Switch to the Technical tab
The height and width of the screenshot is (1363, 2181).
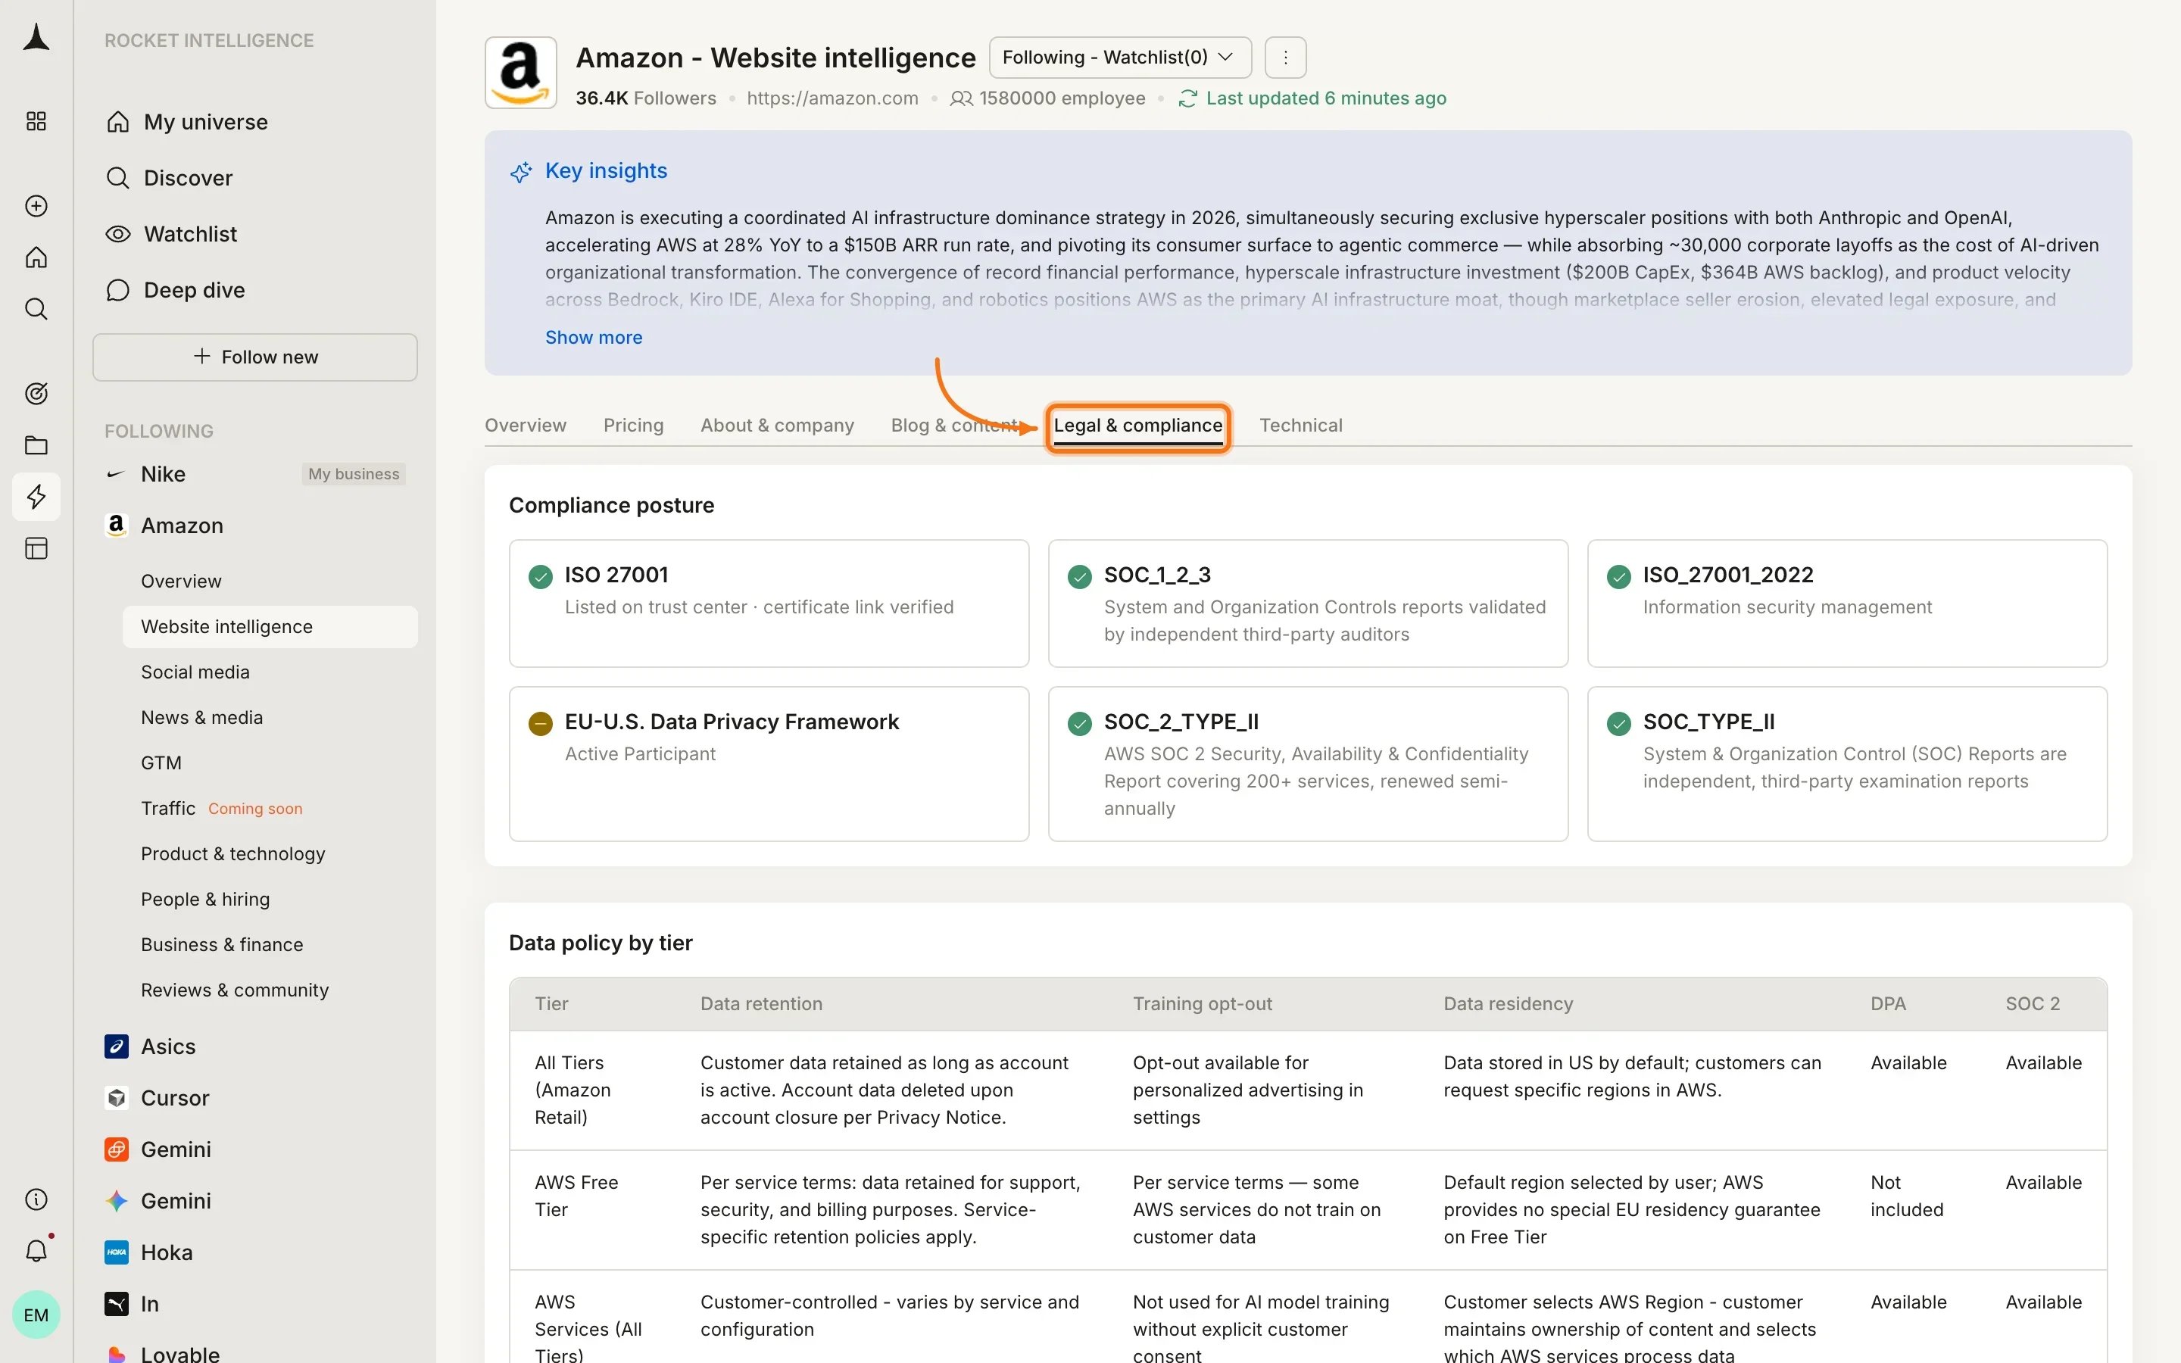coord(1300,426)
